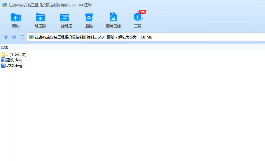Sort by the 名称 column header
Viewport: 265px width, 161px height.
point(4,48)
